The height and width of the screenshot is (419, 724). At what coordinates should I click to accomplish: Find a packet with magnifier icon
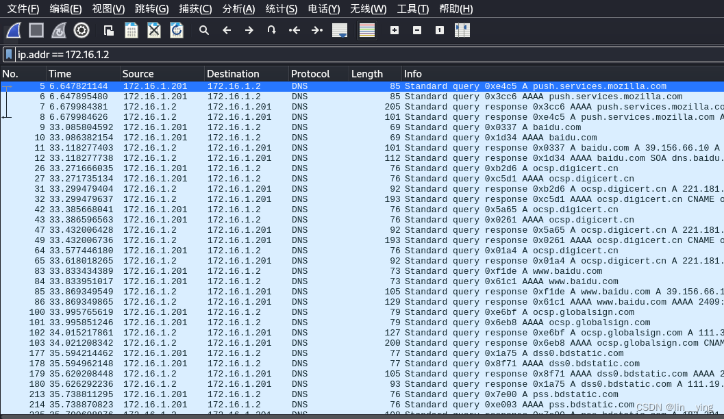[x=204, y=30]
